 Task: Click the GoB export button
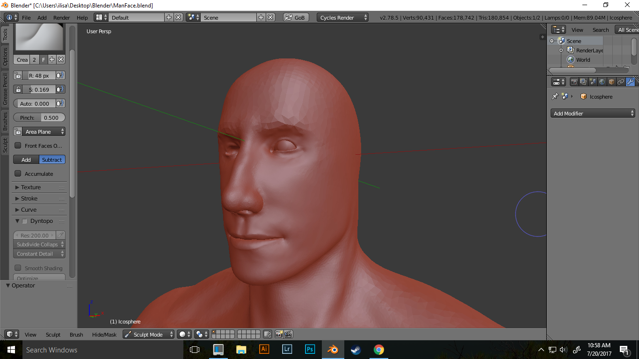295,17
